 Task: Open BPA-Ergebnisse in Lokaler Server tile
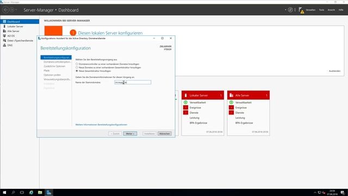198,123
